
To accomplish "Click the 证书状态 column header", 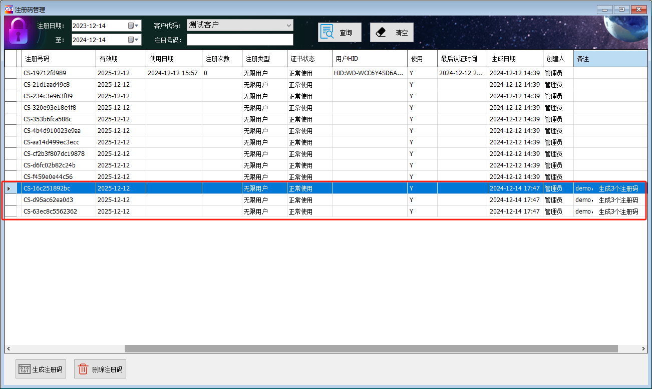I will [x=309, y=59].
